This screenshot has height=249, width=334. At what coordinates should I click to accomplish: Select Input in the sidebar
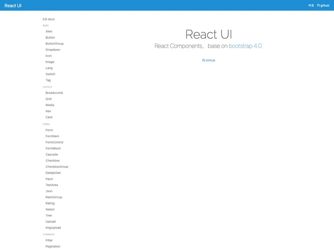click(x=49, y=179)
